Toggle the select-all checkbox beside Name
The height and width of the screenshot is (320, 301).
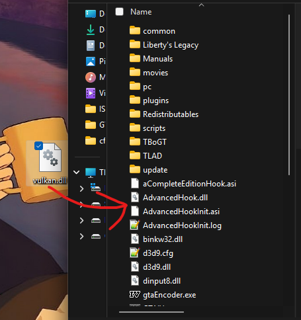[119, 12]
